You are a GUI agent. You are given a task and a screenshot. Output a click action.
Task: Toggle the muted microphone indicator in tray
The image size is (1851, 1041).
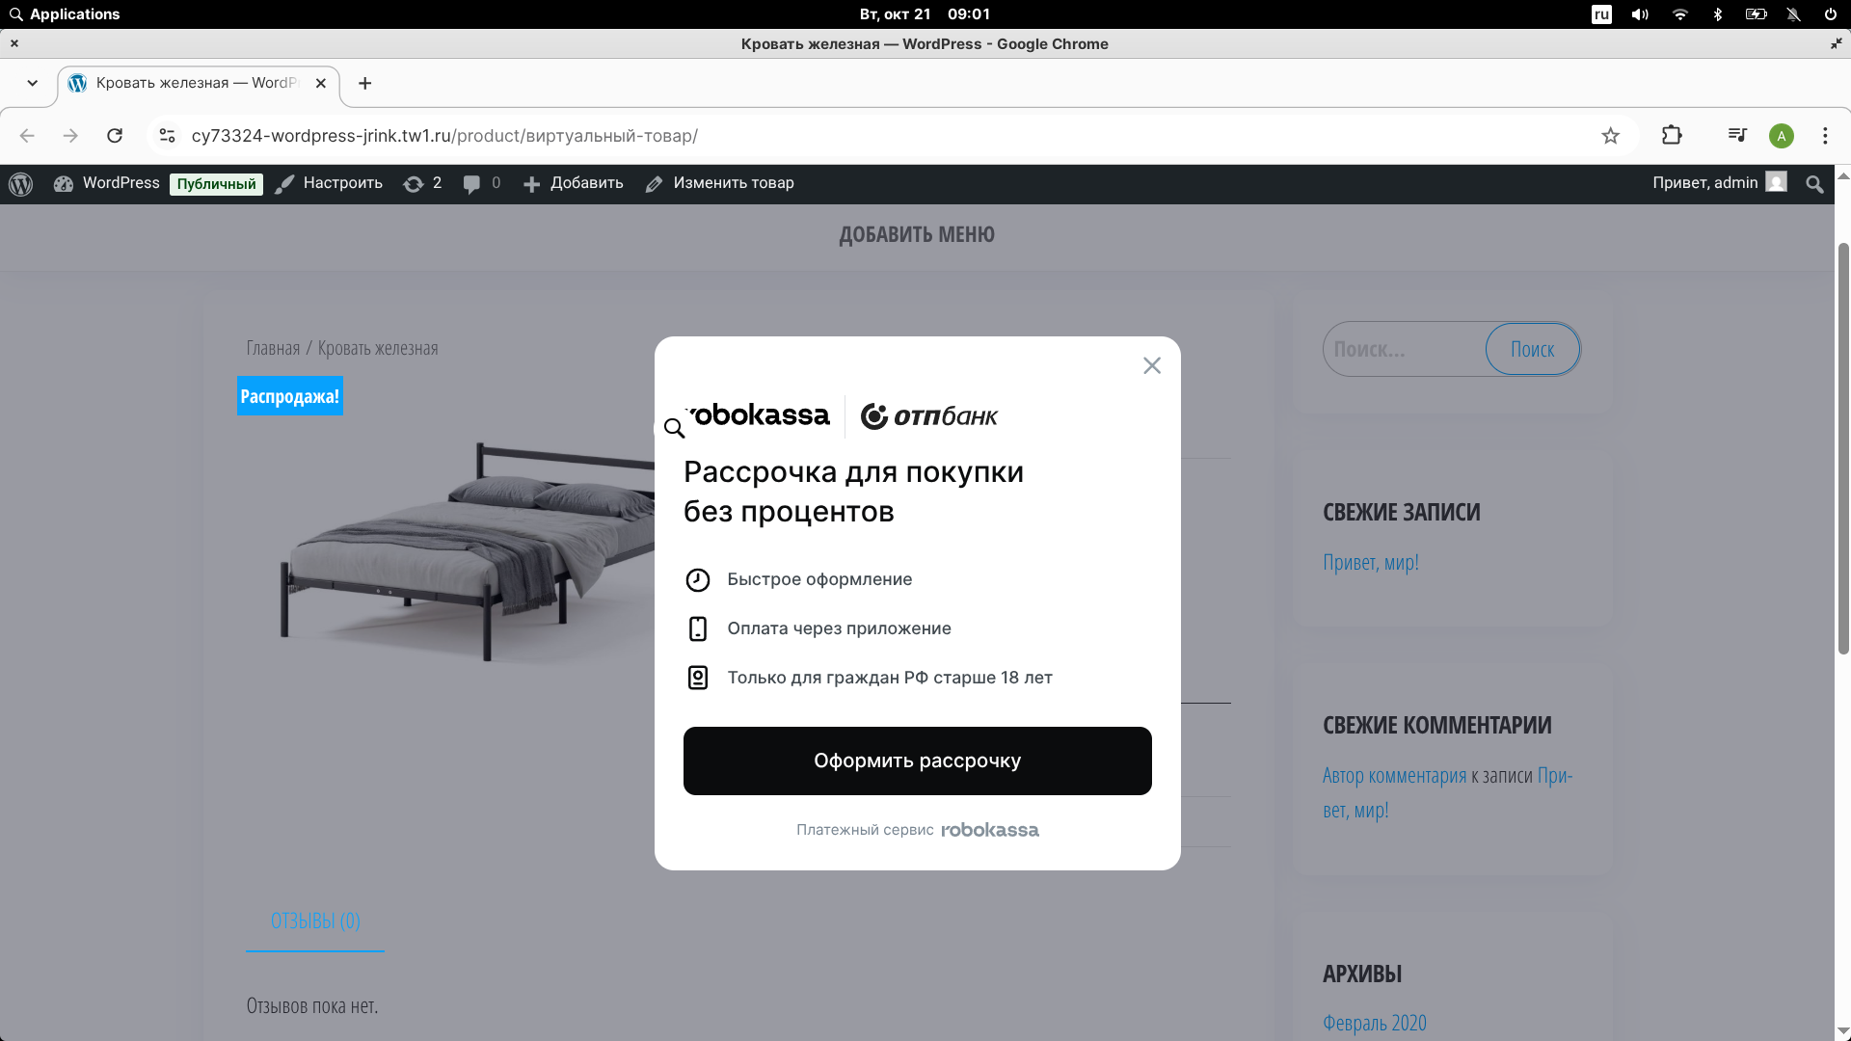pyautogui.click(x=1792, y=13)
